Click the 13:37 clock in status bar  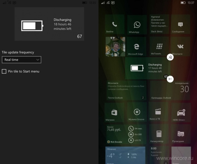pos(191,3)
